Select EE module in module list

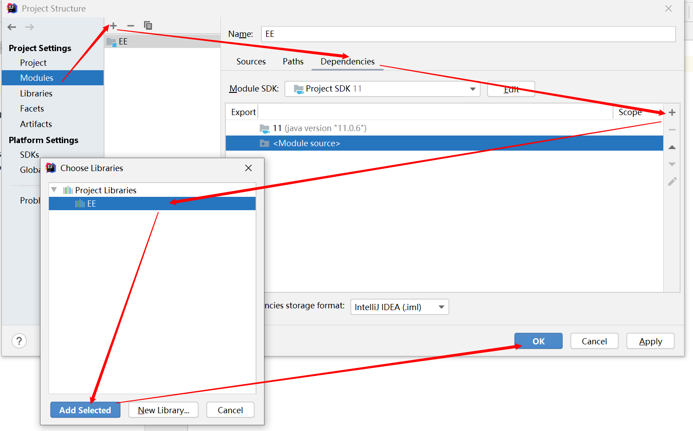point(162,41)
